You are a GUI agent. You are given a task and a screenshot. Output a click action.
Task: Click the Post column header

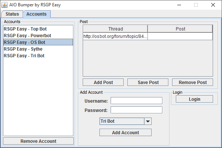pyautogui.click(x=180, y=29)
